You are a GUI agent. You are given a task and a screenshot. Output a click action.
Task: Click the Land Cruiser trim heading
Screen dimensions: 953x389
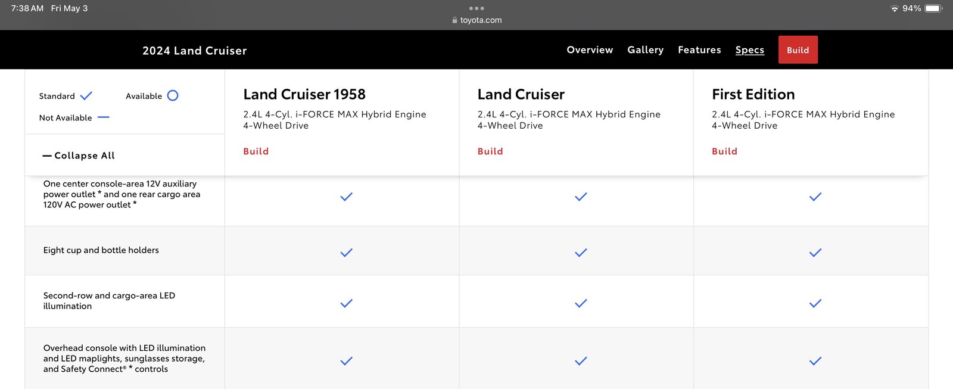click(x=521, y=94)
